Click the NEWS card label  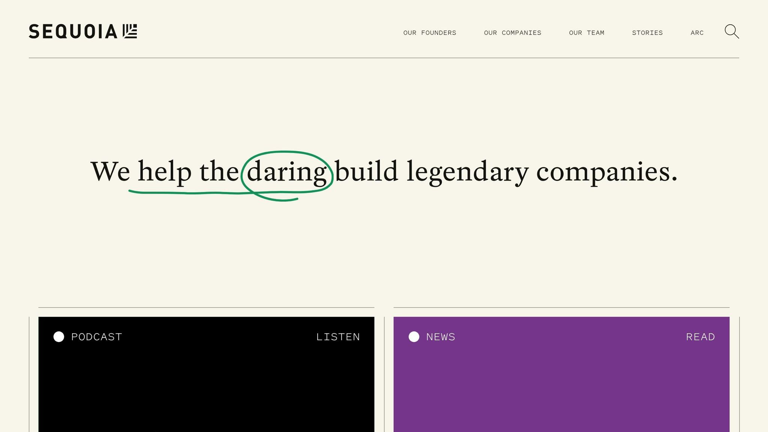[440, 337]
